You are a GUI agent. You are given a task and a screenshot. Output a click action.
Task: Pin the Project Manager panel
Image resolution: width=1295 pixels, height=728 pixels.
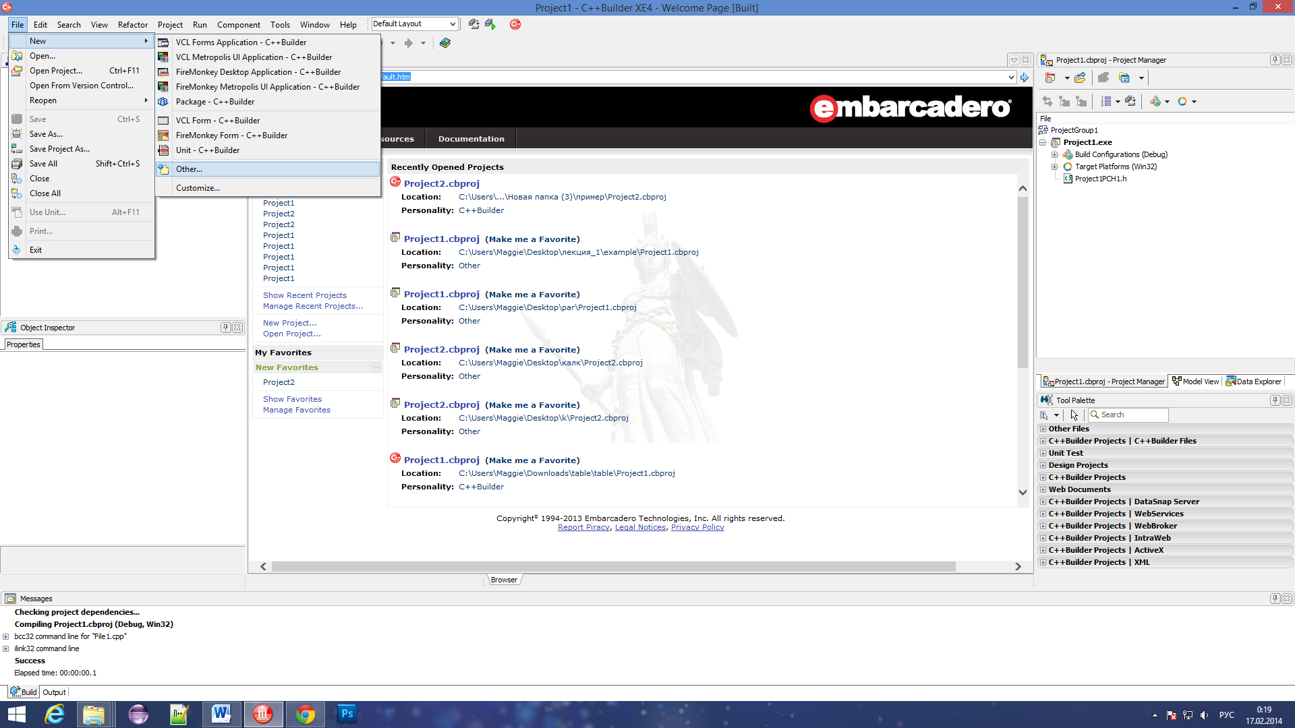pyautogui.click(x=1275, y=60)
